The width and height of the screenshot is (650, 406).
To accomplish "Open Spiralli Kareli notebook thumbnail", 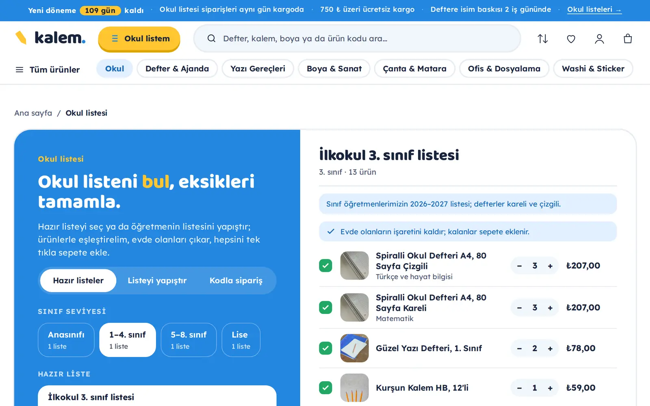I will click(x=354, y=307).
